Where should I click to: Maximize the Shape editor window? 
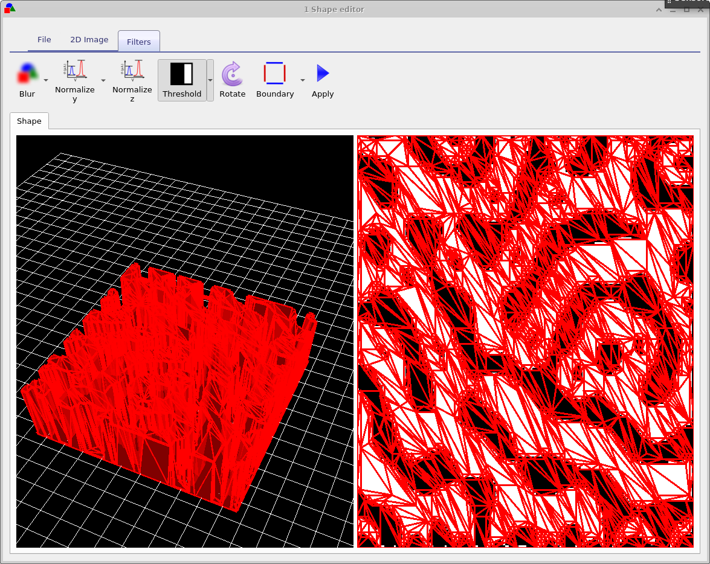point(687,10)
